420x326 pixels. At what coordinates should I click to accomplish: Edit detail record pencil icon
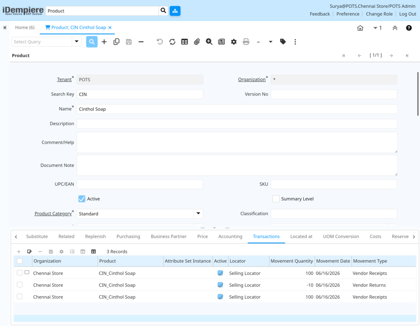pyautogui.click(x=30, y=252)
